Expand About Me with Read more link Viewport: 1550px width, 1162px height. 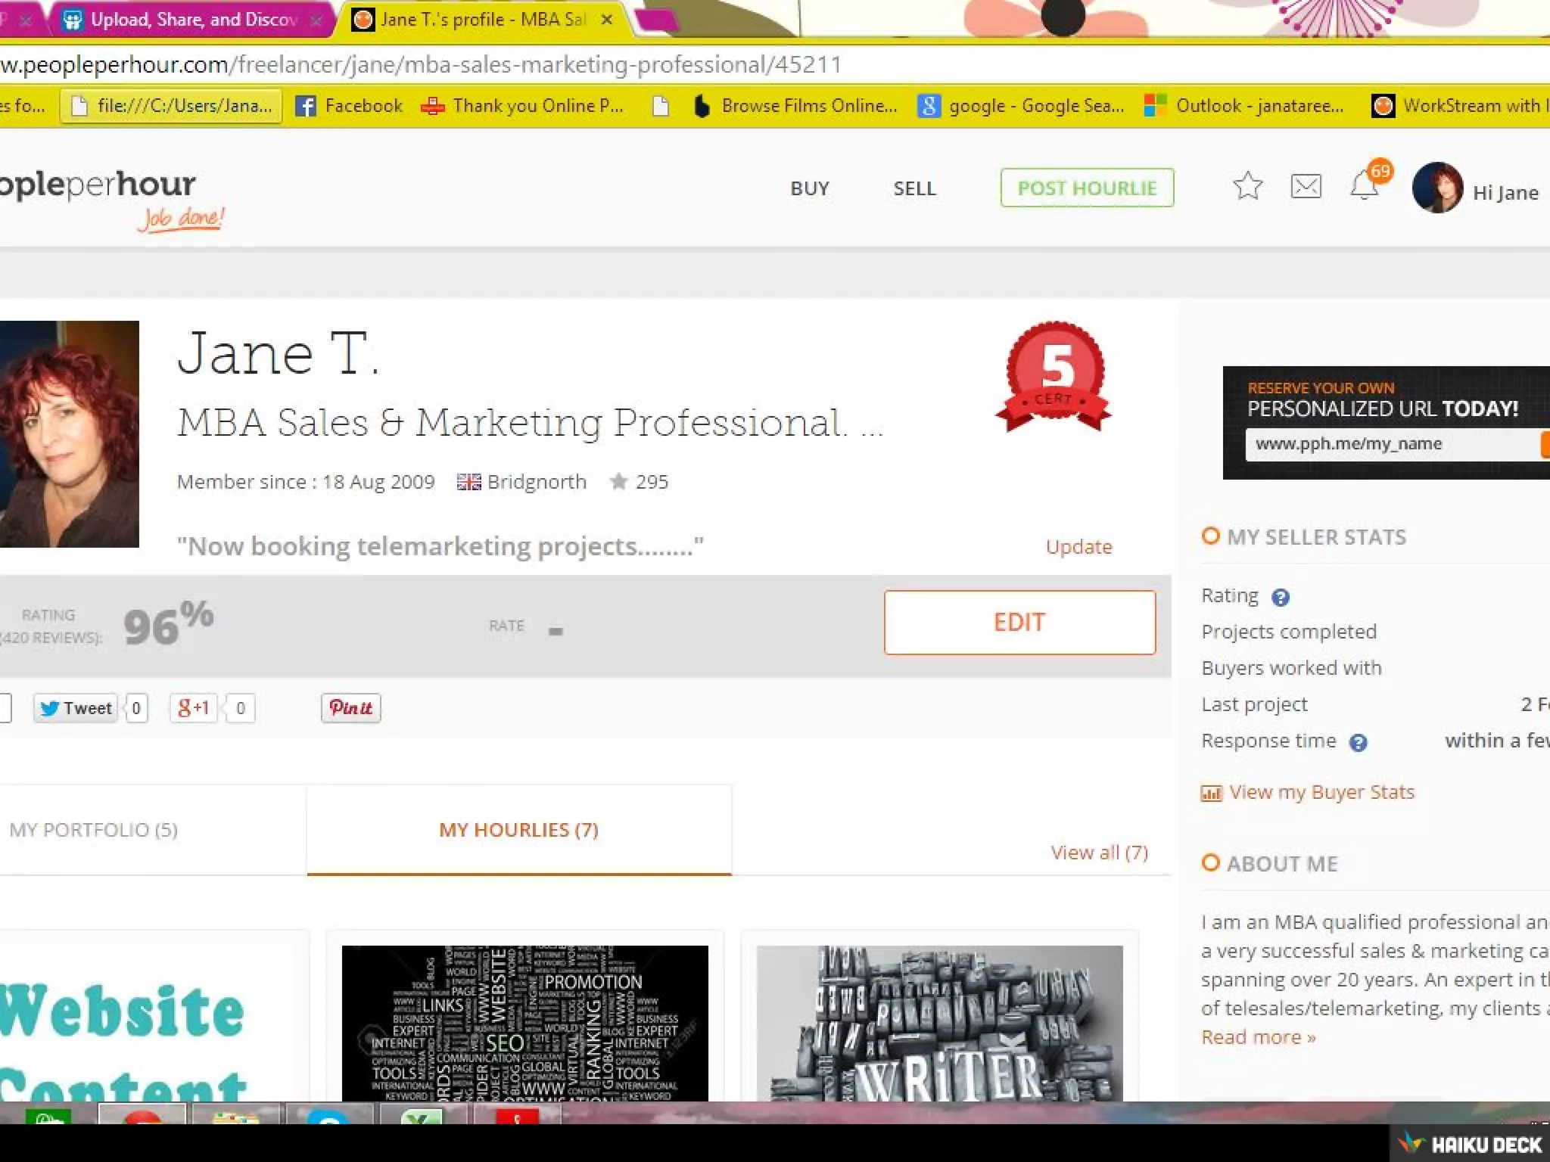(1258, 1037)
